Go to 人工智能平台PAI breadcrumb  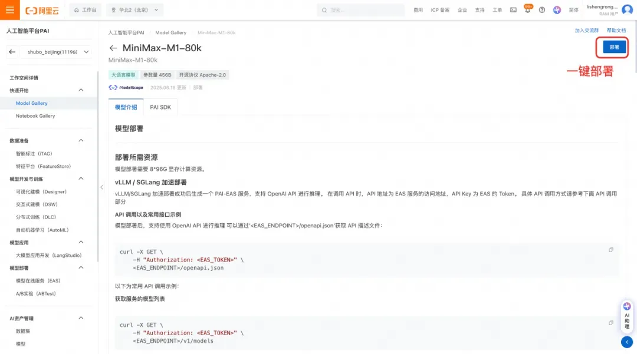pyautogui.click(x=126, y=32)
